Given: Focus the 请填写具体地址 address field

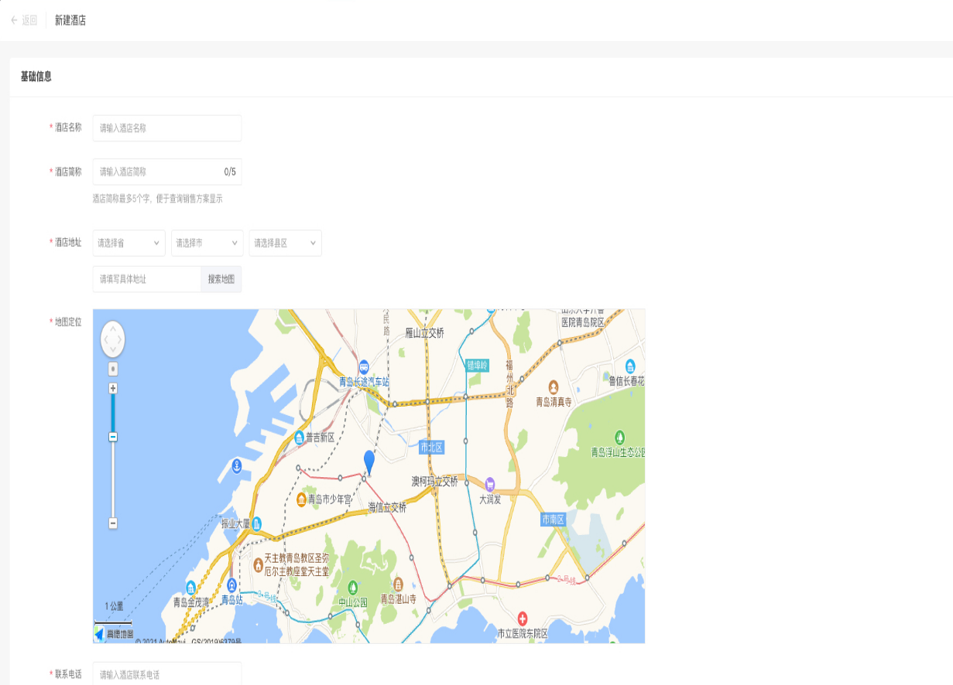Looking at the screenshot, I should point(147,279).
